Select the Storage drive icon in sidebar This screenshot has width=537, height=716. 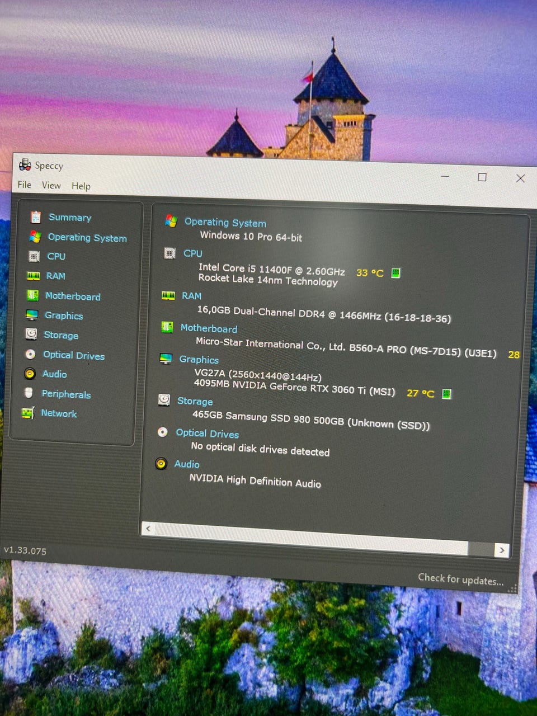point(31,335)
